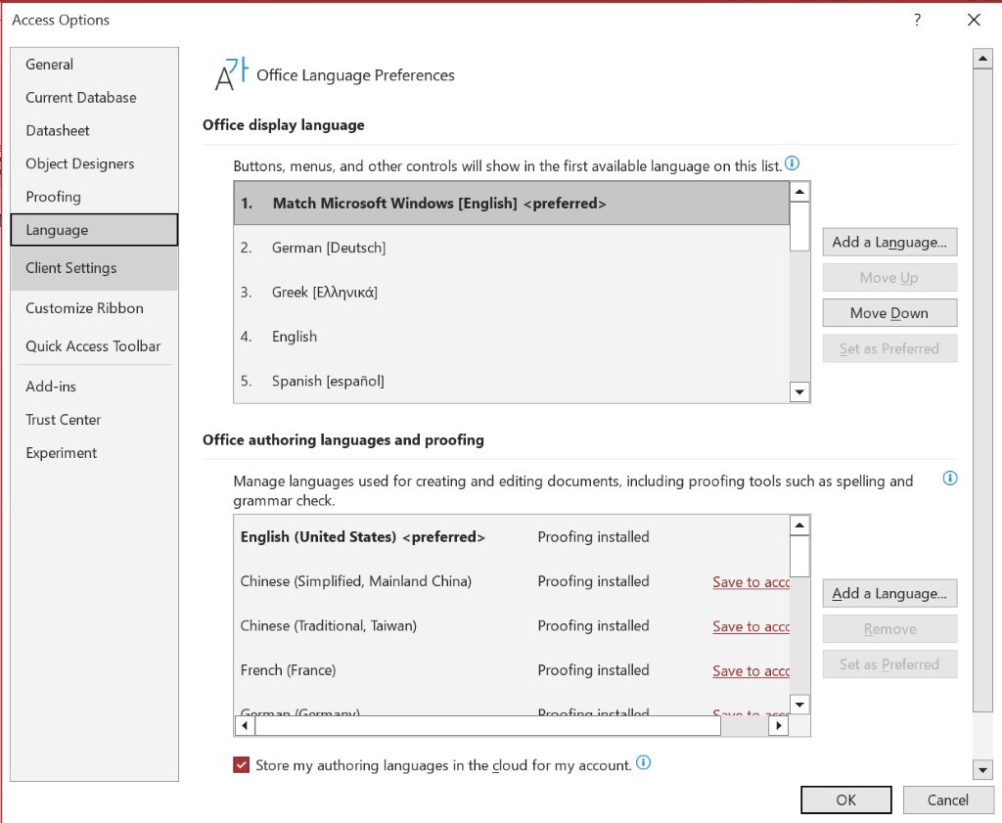Confirm with the OK button
The width and height of the screenshot is (1002, 823).
click(846, 800)
